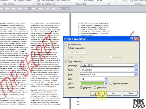Image resolution: width=146 pixels, height=109 pixels.
Task: Click the Page Setup group label
Action: pyautogui.click(x=8, y=4)
